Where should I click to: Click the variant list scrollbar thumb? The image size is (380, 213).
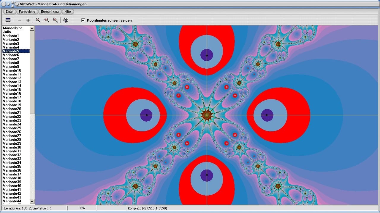pyautogui.click(x=32, y=72)
